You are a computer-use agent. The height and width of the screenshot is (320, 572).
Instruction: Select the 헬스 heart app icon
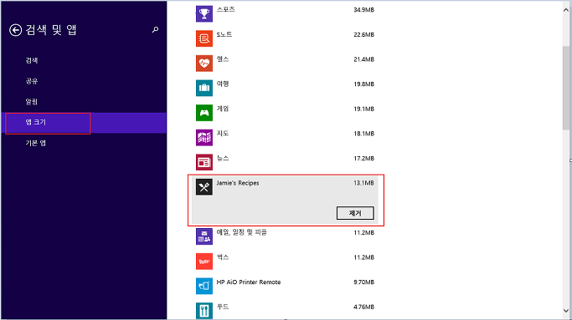pos(204,63)
